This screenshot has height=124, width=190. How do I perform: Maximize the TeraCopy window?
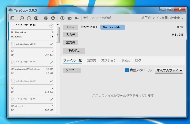click(170, 9)
